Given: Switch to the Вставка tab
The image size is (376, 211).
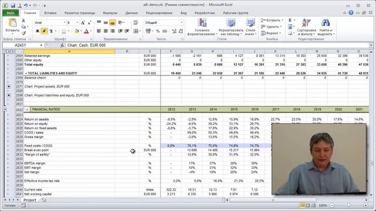Looking at the screenshot, I should click(51, 13).
